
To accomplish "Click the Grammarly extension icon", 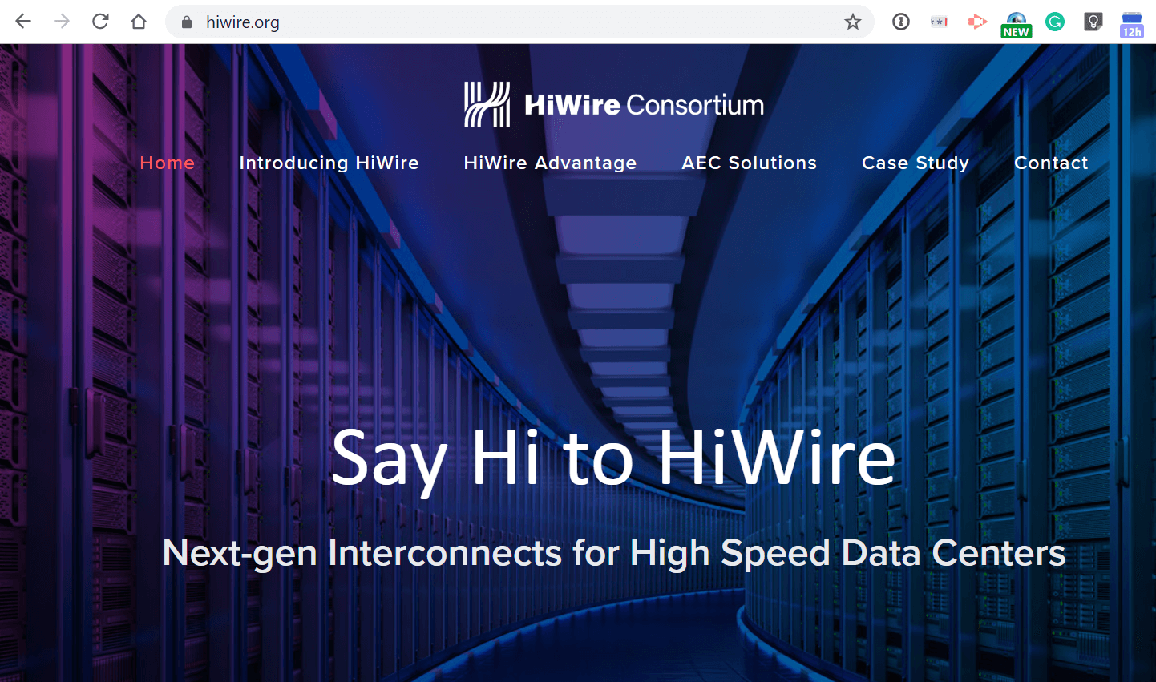I will 1055,22.
